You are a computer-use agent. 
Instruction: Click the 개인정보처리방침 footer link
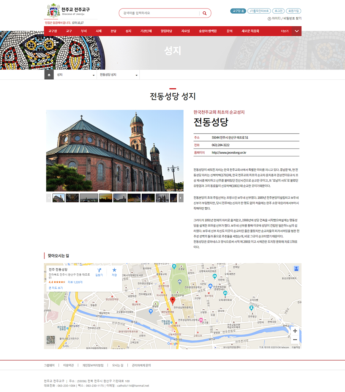tap(93, 365)
